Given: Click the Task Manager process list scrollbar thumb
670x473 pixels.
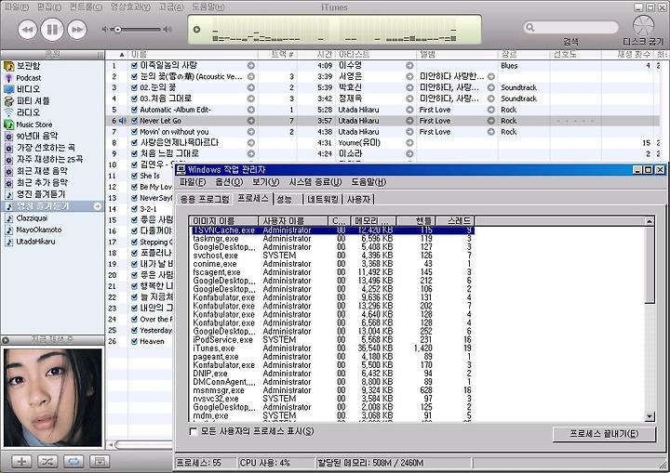Looking at the screenshot, I should coord(650,265).
